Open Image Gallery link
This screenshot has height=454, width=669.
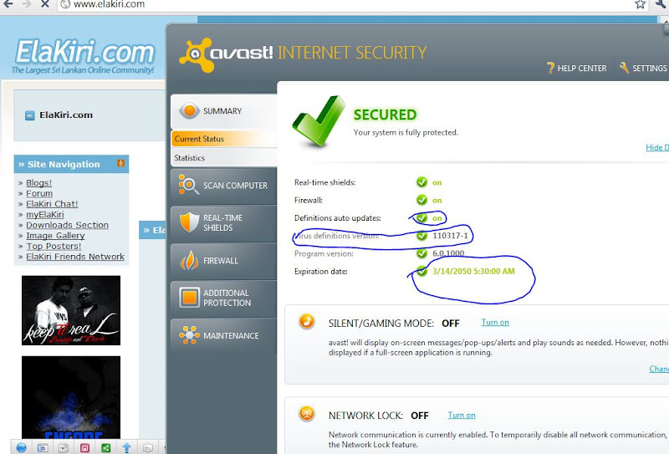coord(55,236)
